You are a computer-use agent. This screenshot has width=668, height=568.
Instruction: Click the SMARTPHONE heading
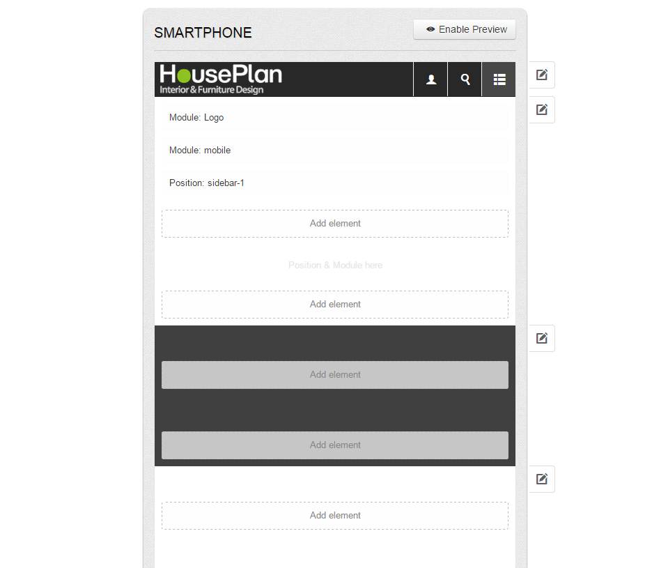(203, 33)
